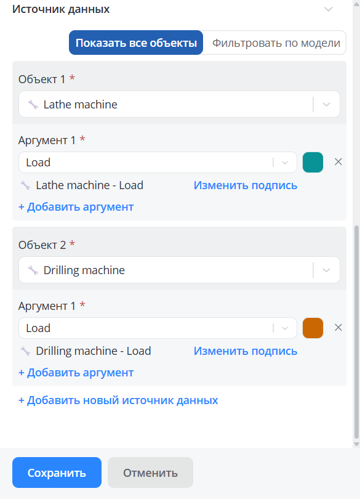Remove the Drilling machine Load argument
360x499 pixels.
pos(338,328)
